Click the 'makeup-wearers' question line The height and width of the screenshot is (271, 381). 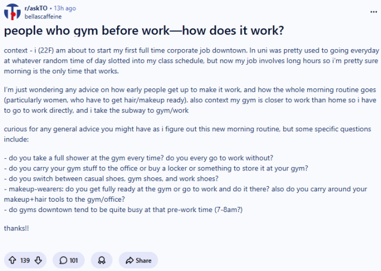tap(185, 194)
